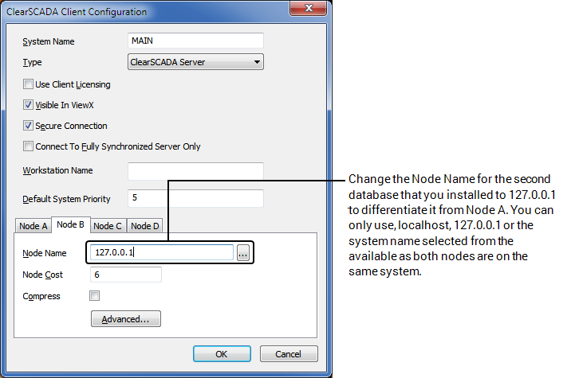Screen dimensions: 567x378
Task: Toggle the Secure Connection checkbox
Action: 29,126
